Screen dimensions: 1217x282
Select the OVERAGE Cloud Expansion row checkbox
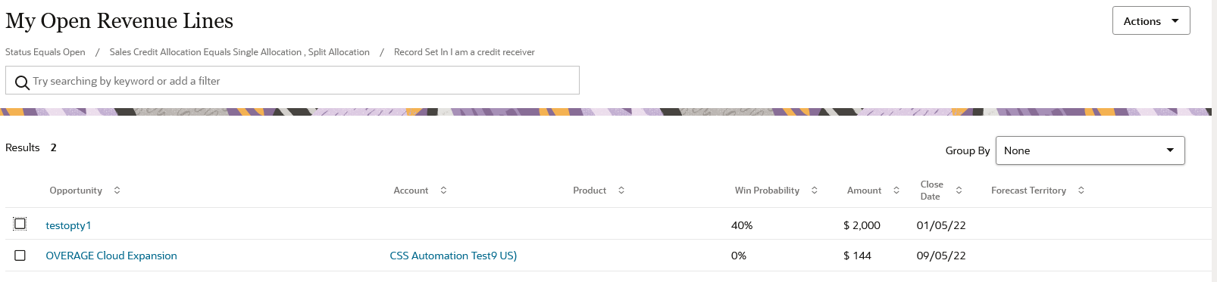click(x=20, y=256)
